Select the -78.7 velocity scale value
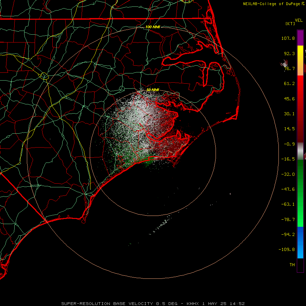This screenshot has width=306, height=306. 288,220
